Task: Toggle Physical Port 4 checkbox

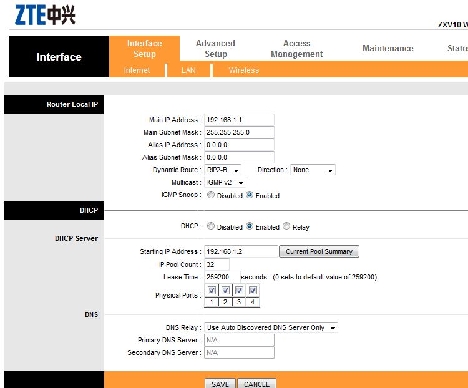Action: point(253,290)
